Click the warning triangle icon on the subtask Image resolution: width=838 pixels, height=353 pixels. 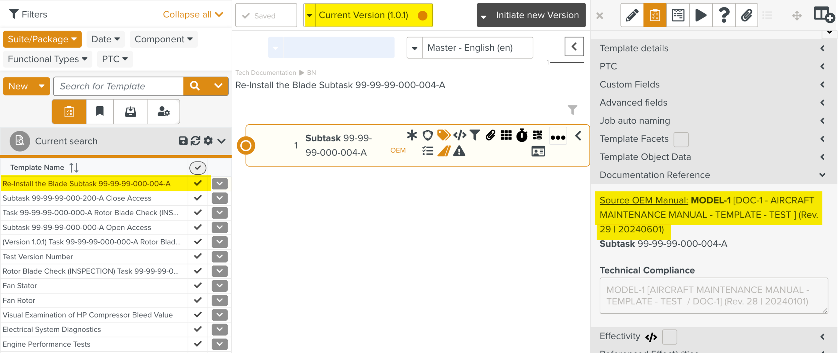coord(459,152)
